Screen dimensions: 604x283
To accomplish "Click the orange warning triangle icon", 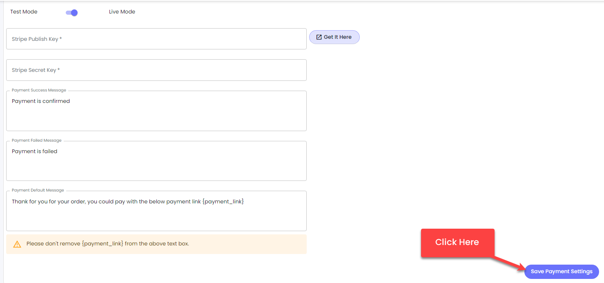I will click(17, 244).
